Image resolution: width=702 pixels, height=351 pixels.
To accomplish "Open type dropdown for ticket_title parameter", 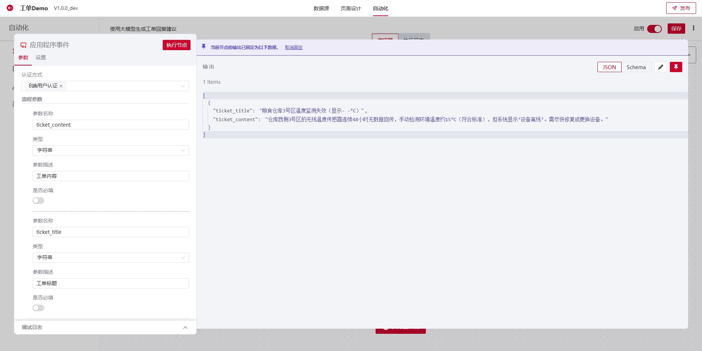I will point(110,258).
